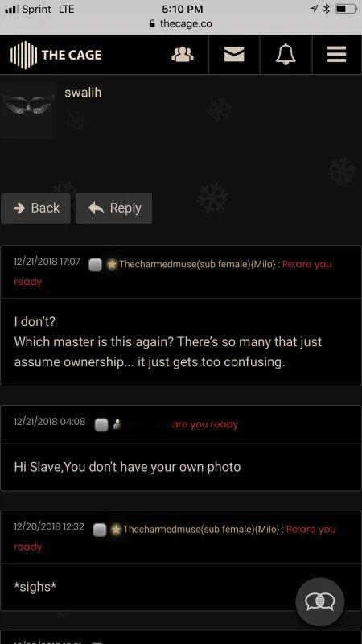Screen dimensions: 362x644
Task: Tap The Cage logo
Action: click(56, 55)
